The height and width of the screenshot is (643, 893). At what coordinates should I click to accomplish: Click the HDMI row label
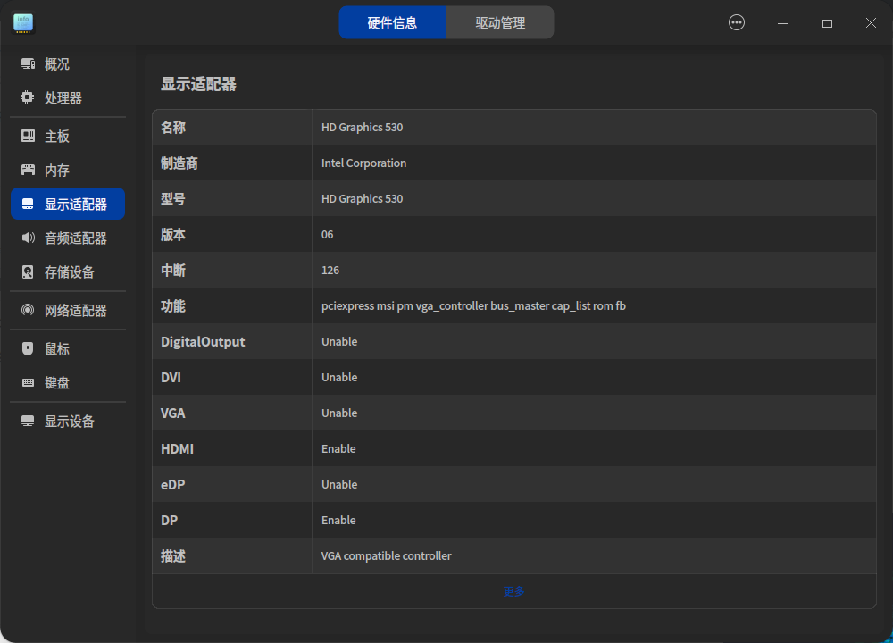tap(177, 449)
